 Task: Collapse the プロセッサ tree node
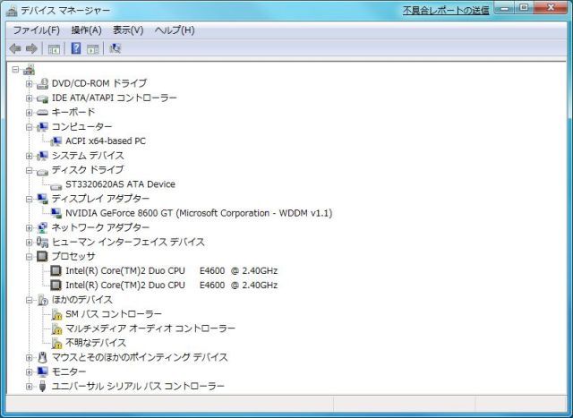pyautogui.click(x=30, y=257)
